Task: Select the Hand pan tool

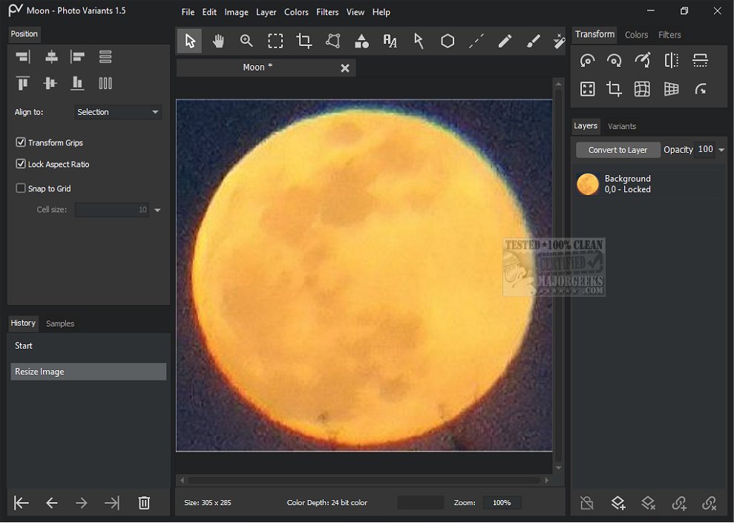Action: pyautogui.click(x=218, y=42)
